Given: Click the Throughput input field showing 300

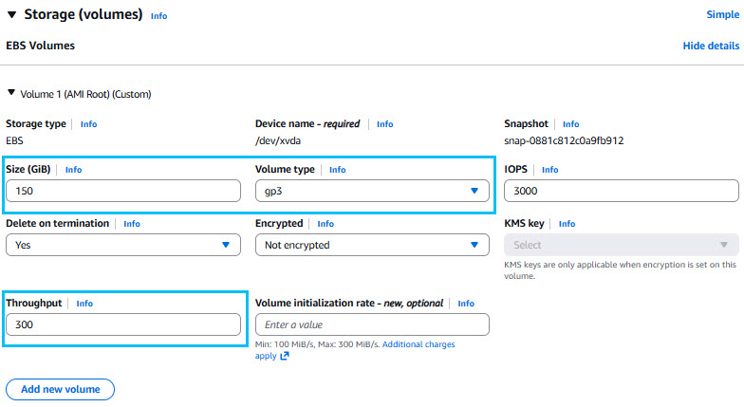Looking at the screenshot, I should coord(123,324).
